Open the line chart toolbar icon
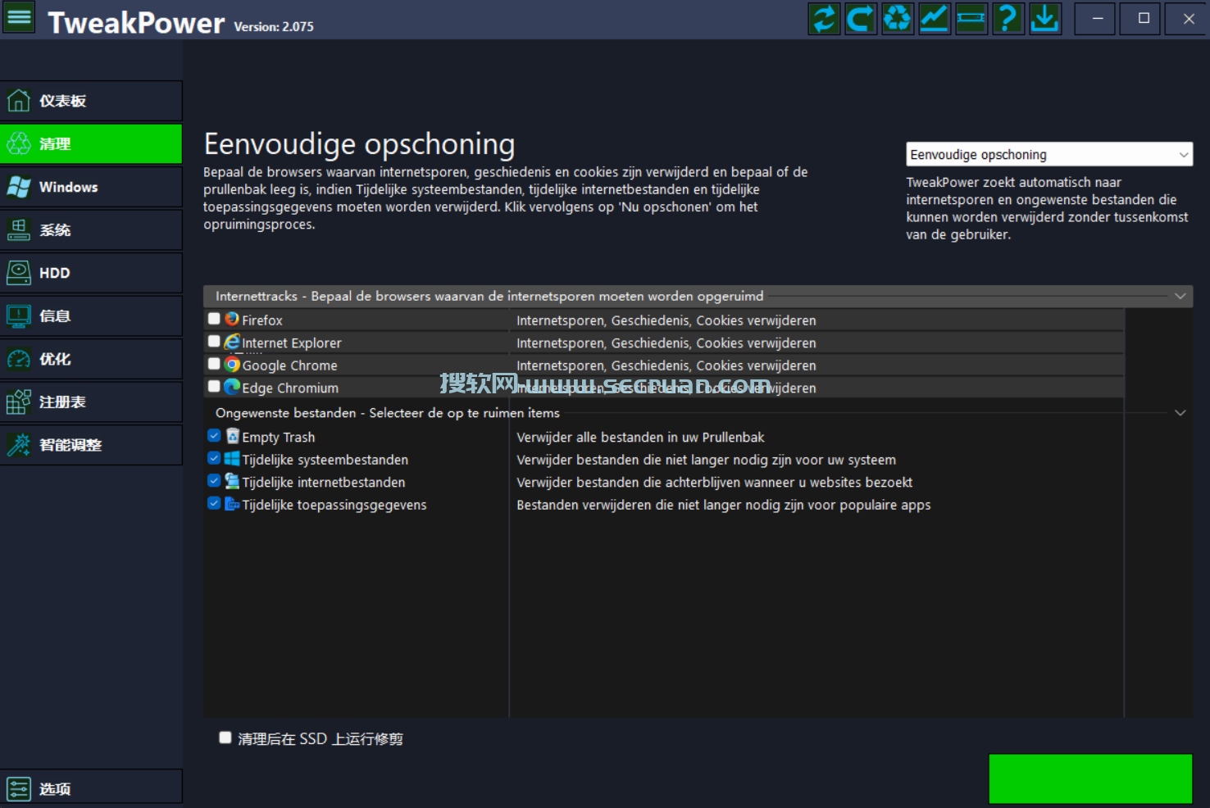The height and width of the screenshot is (808, 1210). (x=935, y=18)
